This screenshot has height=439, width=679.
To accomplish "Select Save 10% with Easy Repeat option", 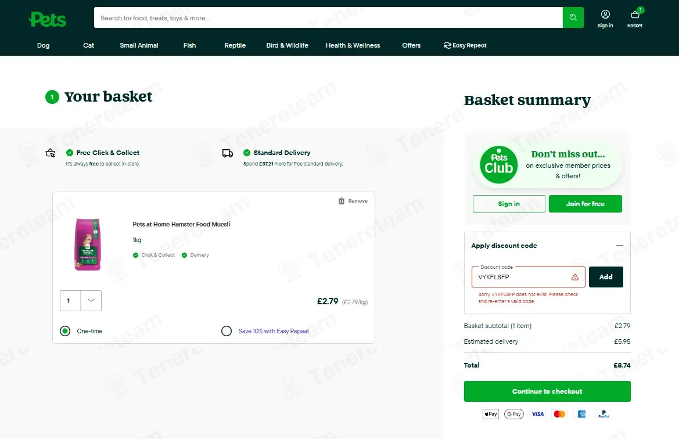I will 227,331.
